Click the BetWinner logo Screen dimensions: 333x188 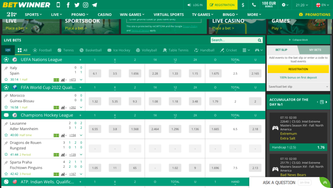click(26, 5)
